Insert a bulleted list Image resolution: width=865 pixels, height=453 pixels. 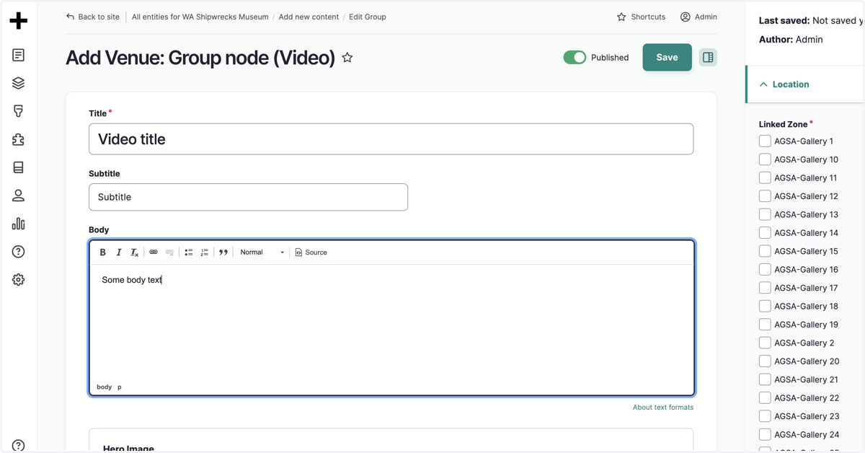tap(188, 252)
